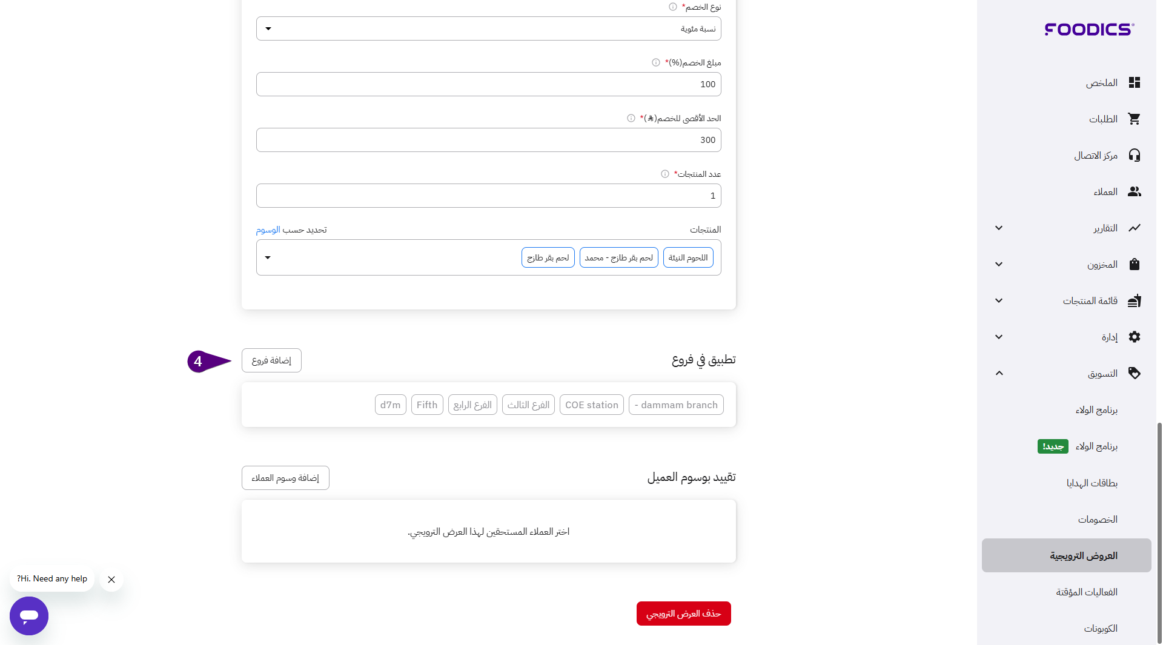Dismiss the 'Need any help' chat popup

point(111,580)
